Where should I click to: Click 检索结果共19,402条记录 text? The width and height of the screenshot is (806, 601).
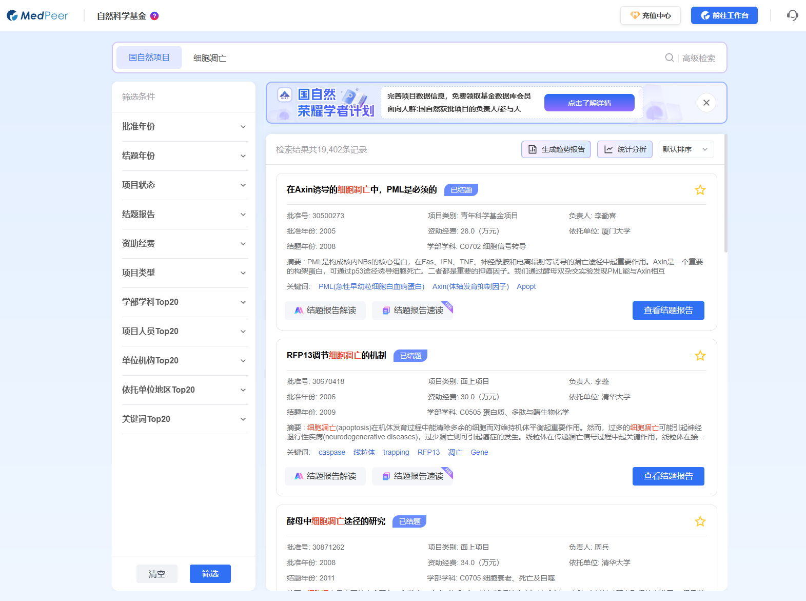(322, 149)
